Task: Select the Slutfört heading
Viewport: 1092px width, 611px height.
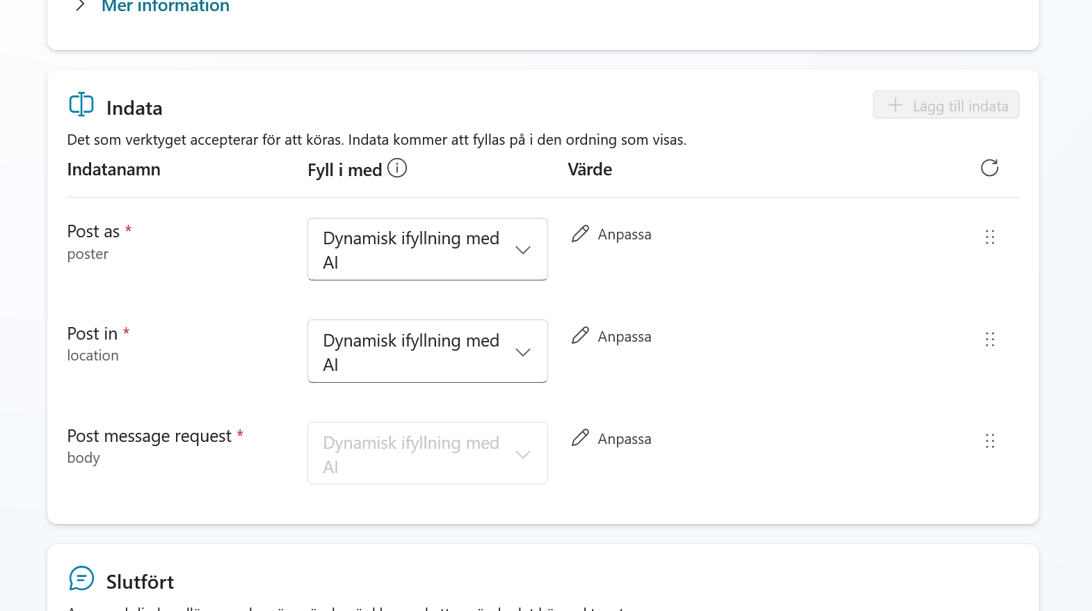Action: tap(140, 582)
